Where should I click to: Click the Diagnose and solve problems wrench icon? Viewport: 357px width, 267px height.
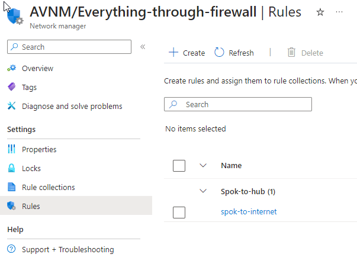click(12, 106)
